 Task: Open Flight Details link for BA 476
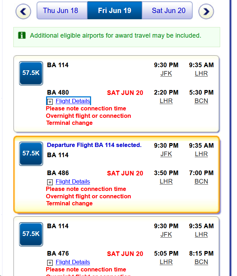coord(73,262)
